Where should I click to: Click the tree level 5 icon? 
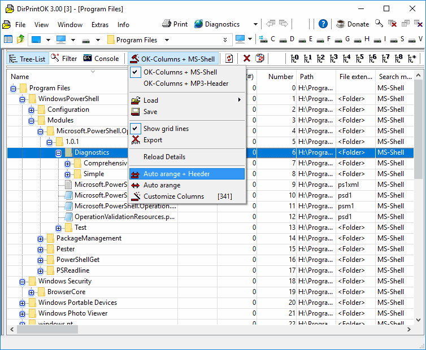[360, 58]
